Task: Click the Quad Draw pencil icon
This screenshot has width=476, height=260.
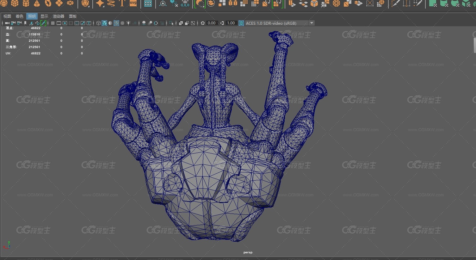Action: (417, 3)
